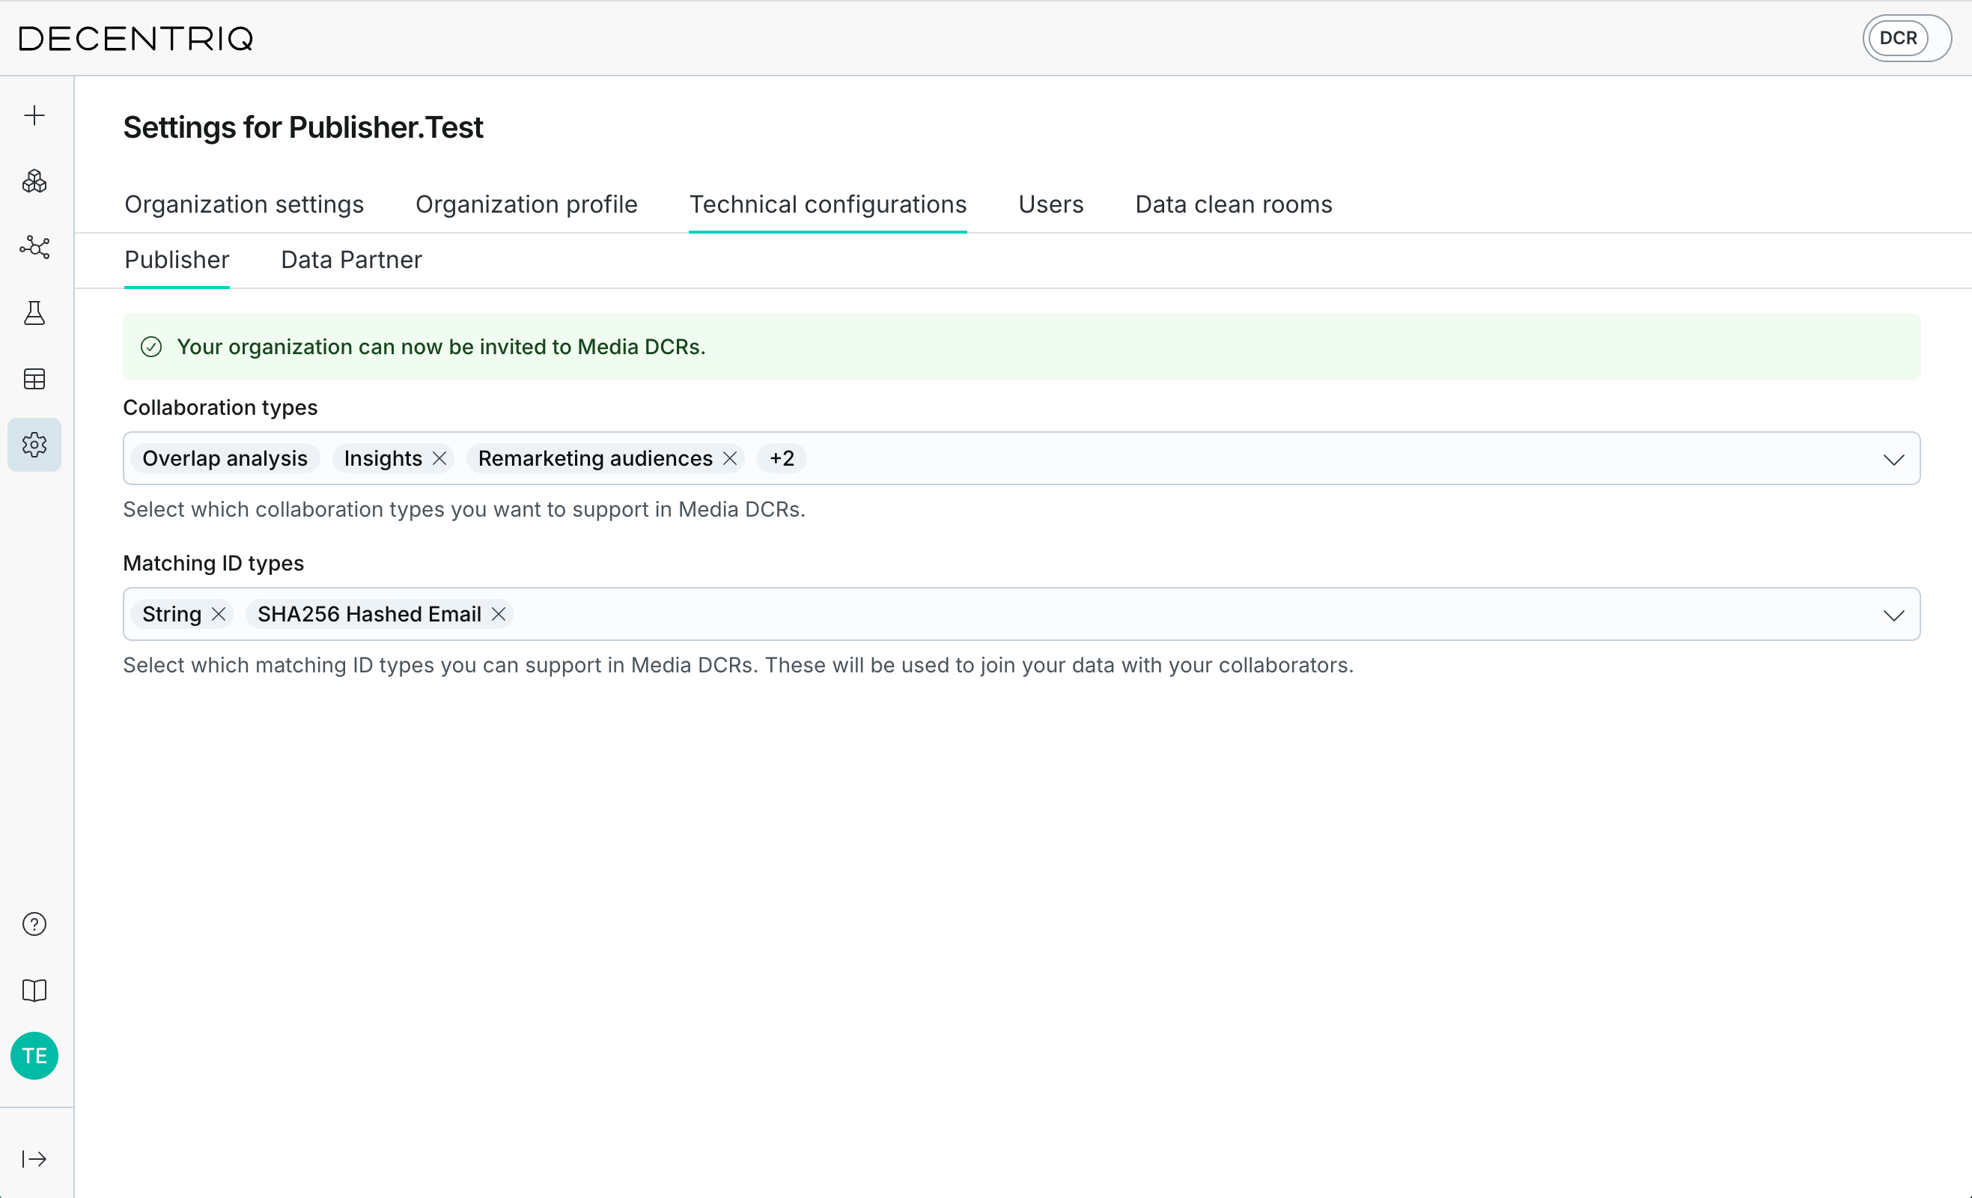1972x1198 pixels.
Task: Show the +2 hidden collaboration types
Action: pyautogui.click(x=782, y=458)
